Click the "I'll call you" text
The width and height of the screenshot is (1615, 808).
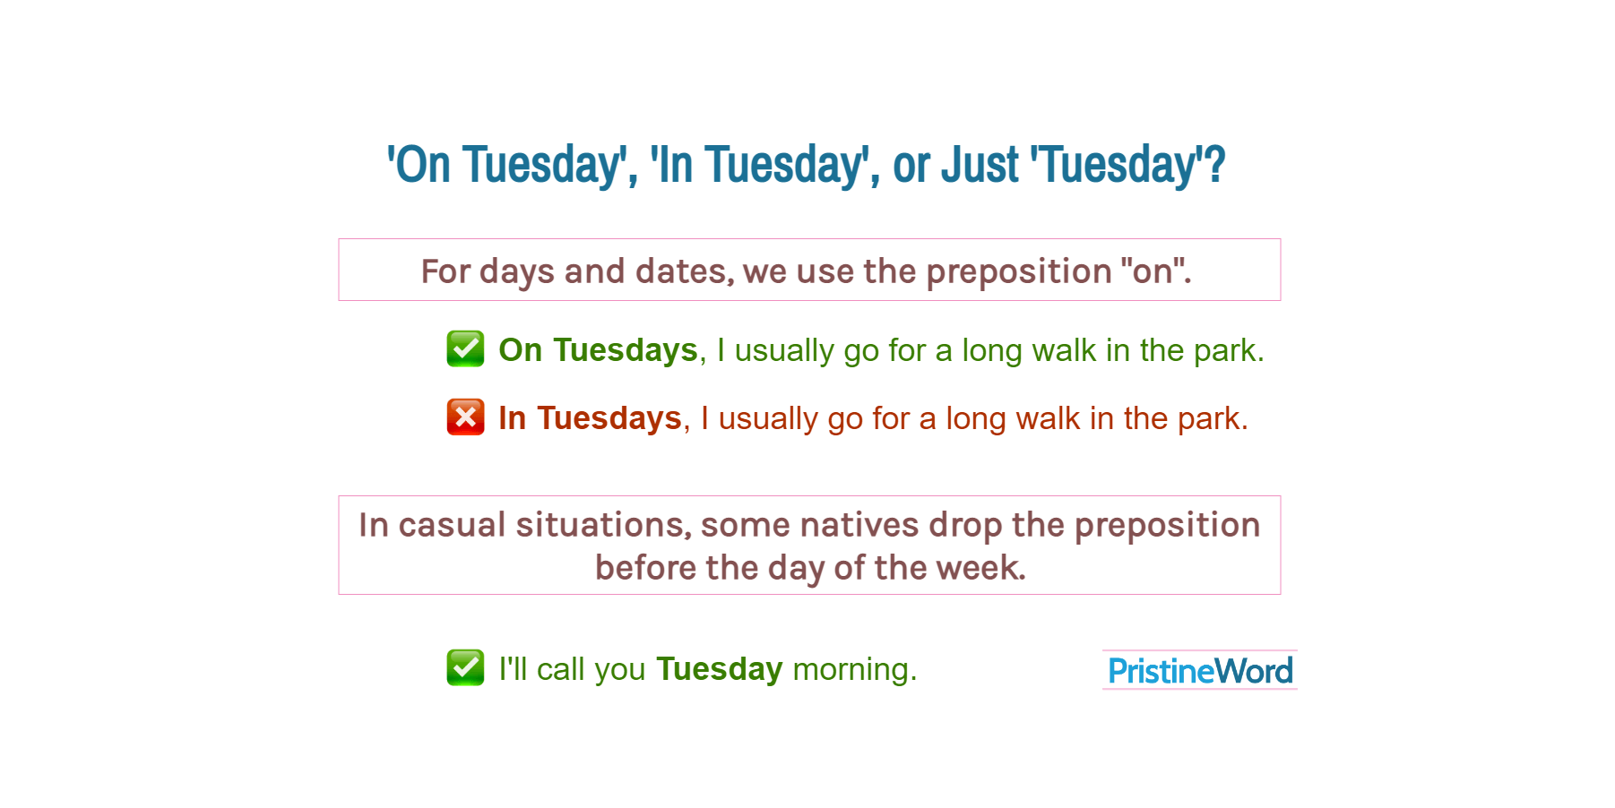point(572,669)
